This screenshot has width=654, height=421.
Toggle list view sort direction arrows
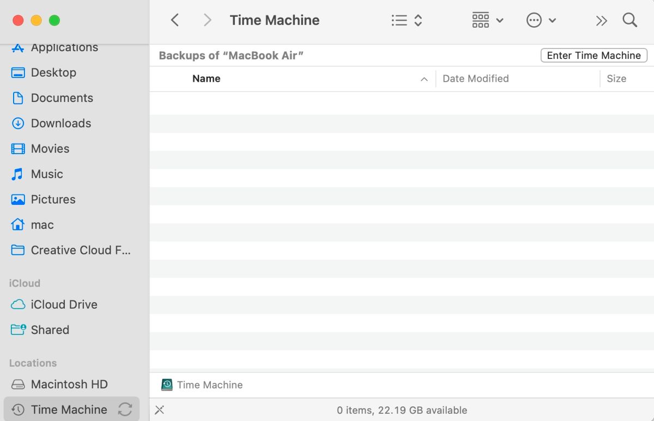pos(417,20)
